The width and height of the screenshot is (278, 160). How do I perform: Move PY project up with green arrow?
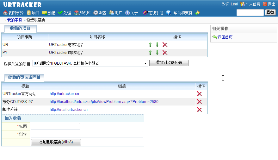150,53
